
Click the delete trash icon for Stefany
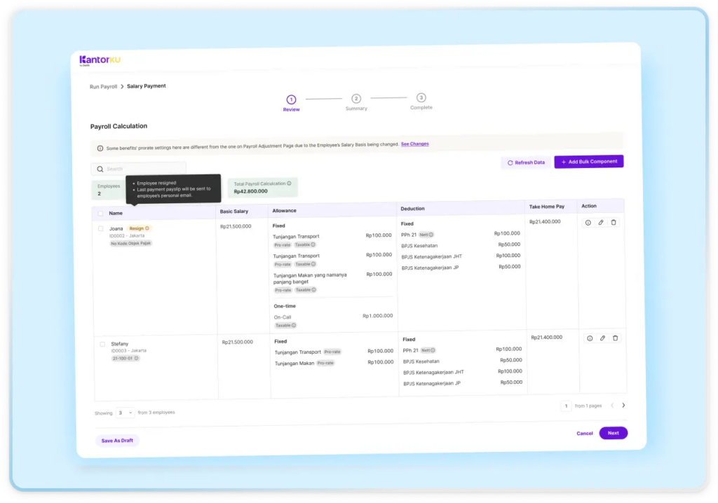pyautogui.click(x=615, y=338)
